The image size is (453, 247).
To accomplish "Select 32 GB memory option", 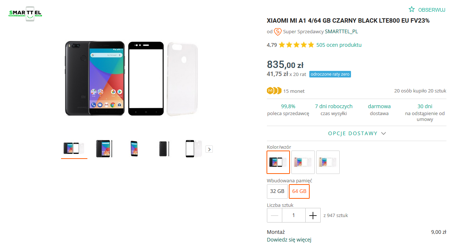I will (277, 191).
